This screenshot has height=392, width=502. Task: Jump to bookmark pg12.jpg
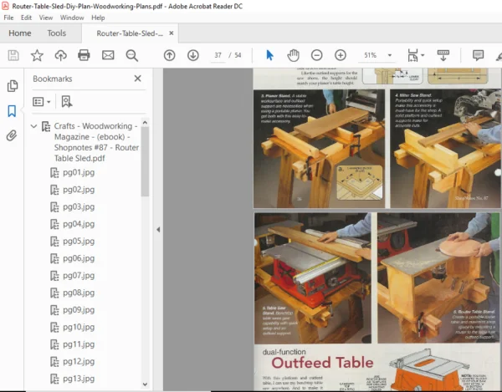[x=79, y=362]
